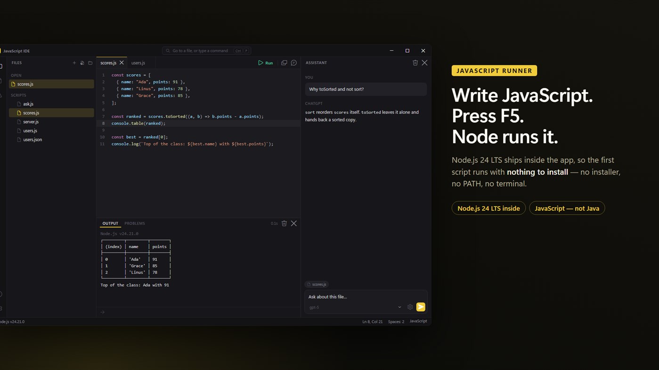
Task: Create a new file with the plus icon
Action: coord(74,63)
